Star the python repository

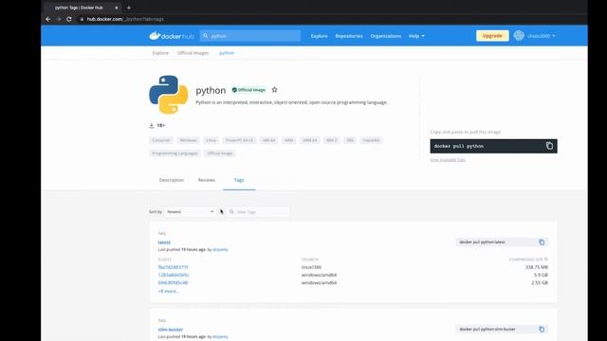[x=274, y=90]
